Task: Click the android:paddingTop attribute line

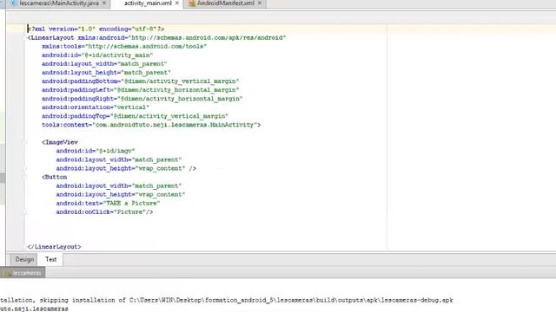Action: [x=136, y=116]
